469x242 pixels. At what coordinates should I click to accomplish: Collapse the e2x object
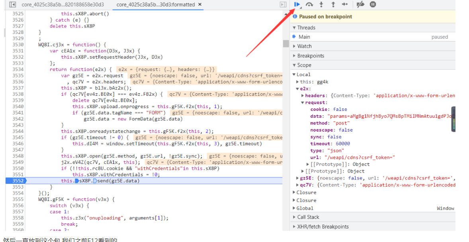[297, 89]
